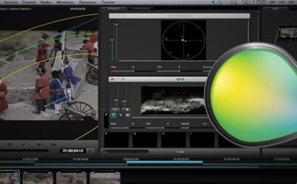Pause playback with the pause icon

click(x=9, y=144)
